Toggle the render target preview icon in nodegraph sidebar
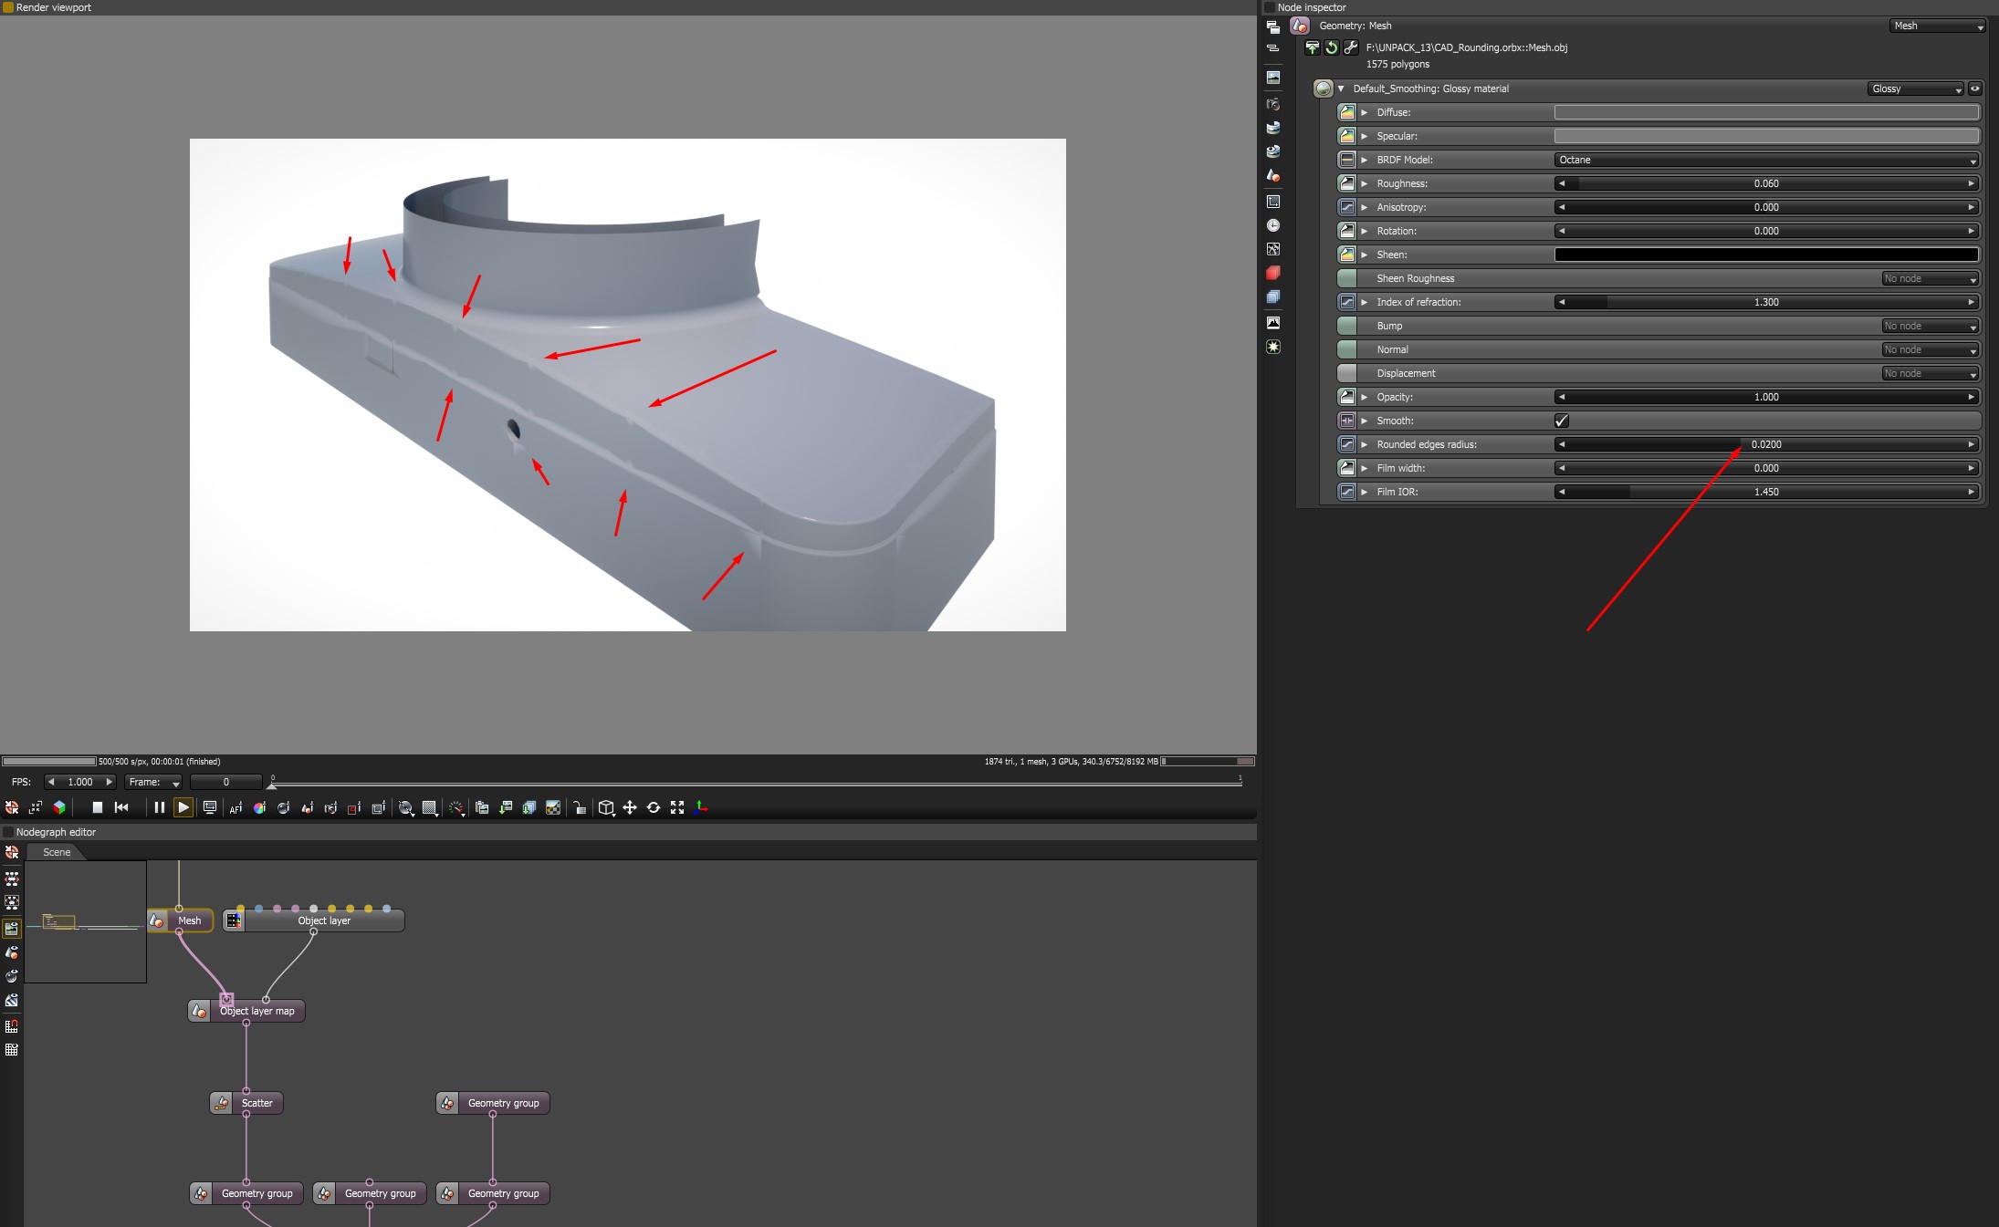Image resolution: width=1999 pixels, height=1227 pixels. click(12, 929)
